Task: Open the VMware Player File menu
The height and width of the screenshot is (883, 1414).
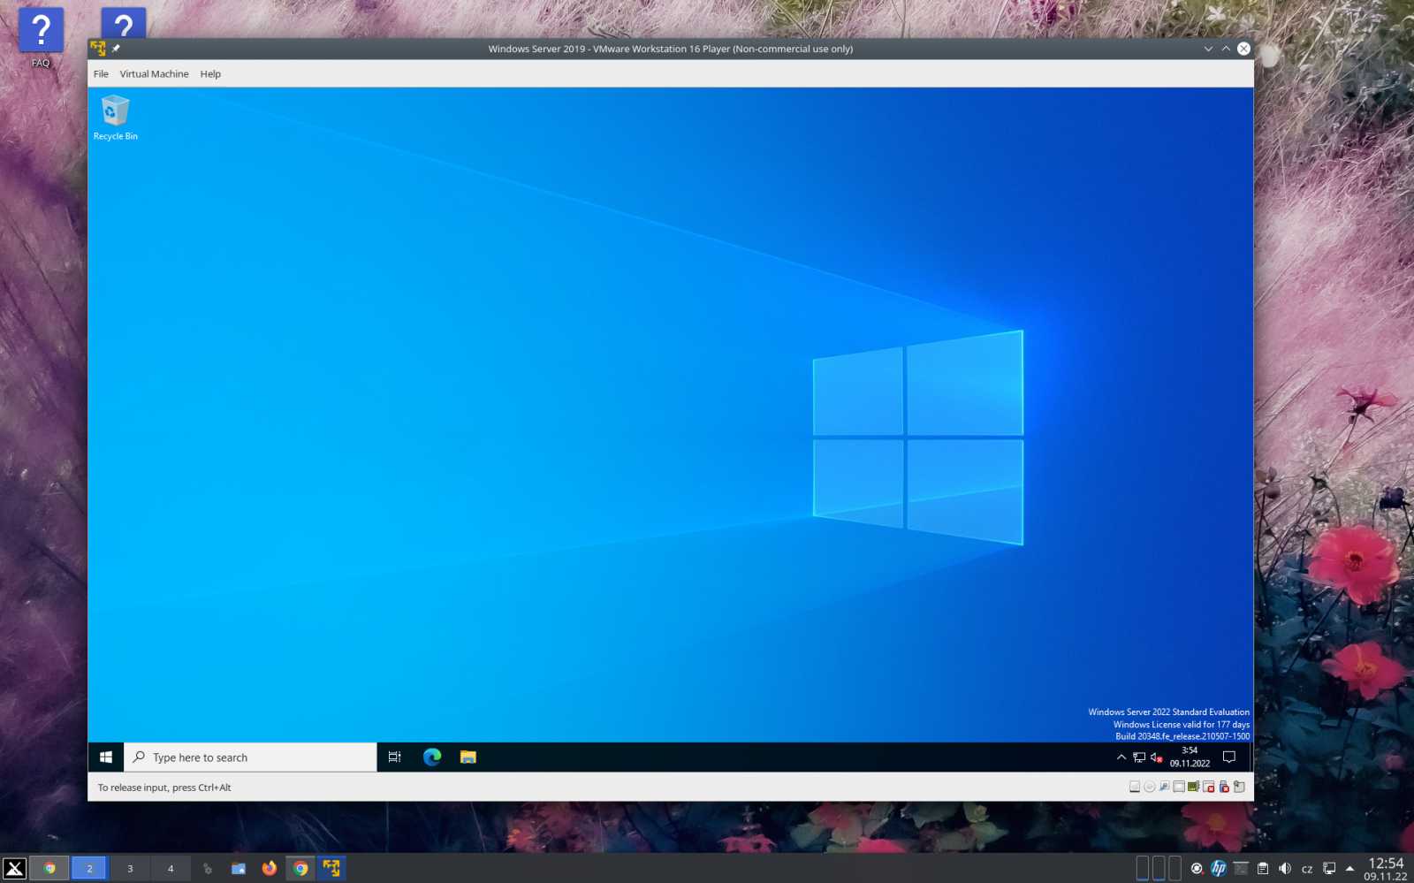Action: (x=101, y=74)
